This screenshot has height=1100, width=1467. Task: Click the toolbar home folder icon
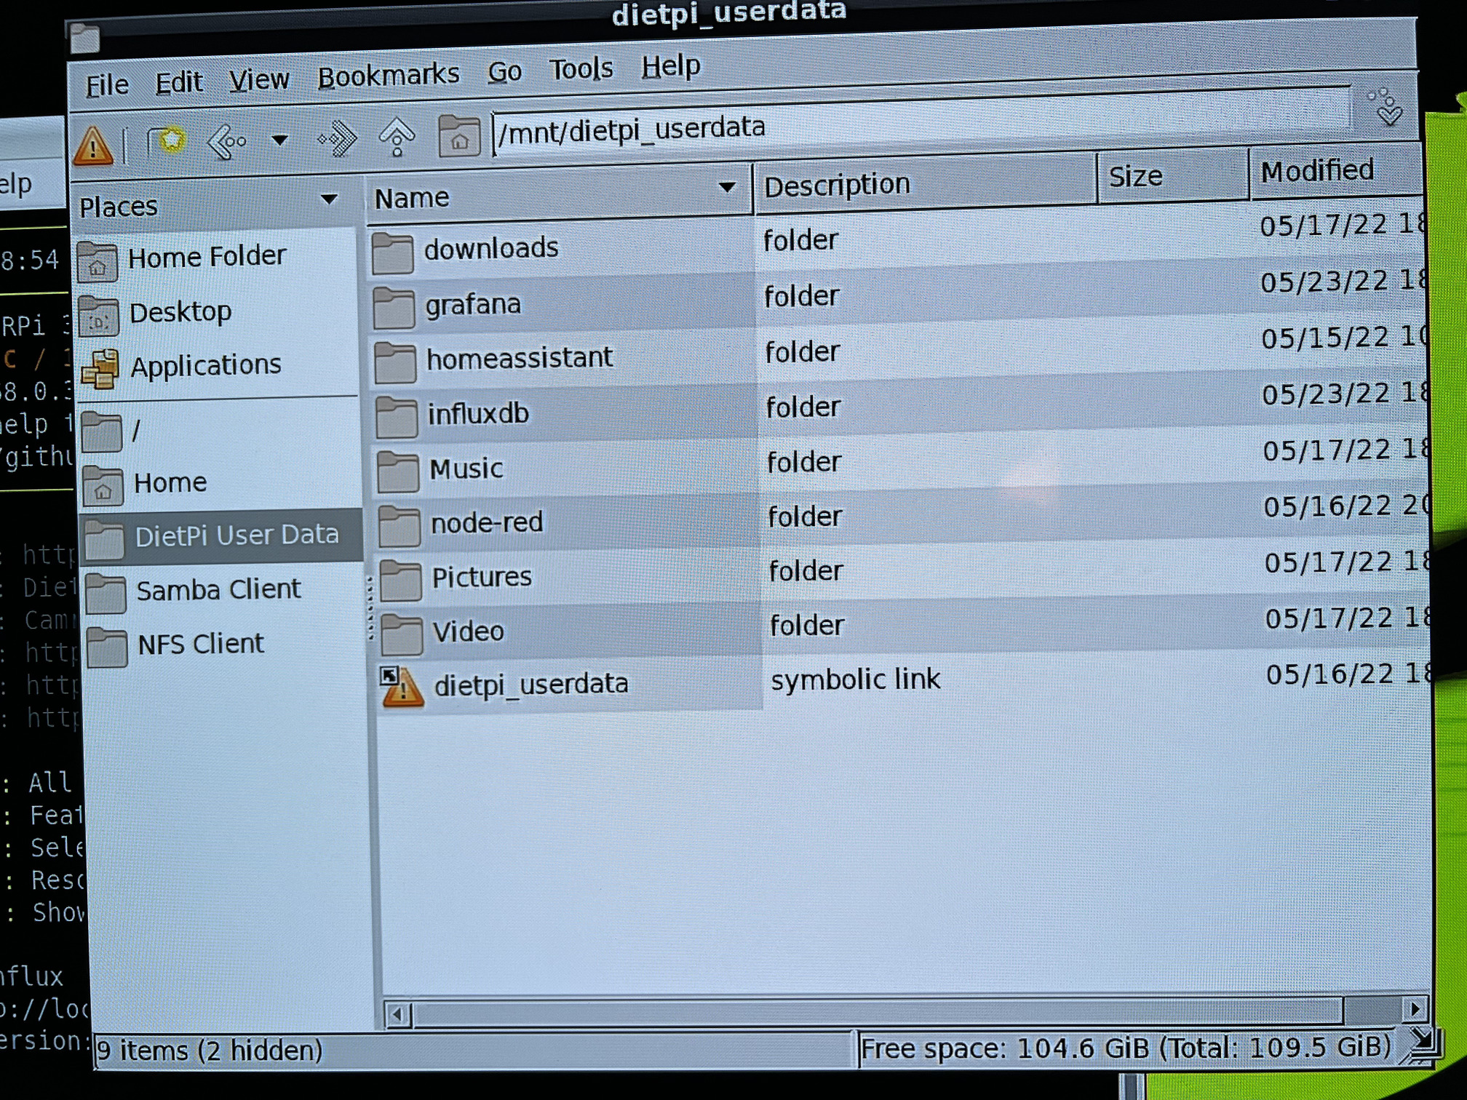pyautogui.click(x=458, y=135)
